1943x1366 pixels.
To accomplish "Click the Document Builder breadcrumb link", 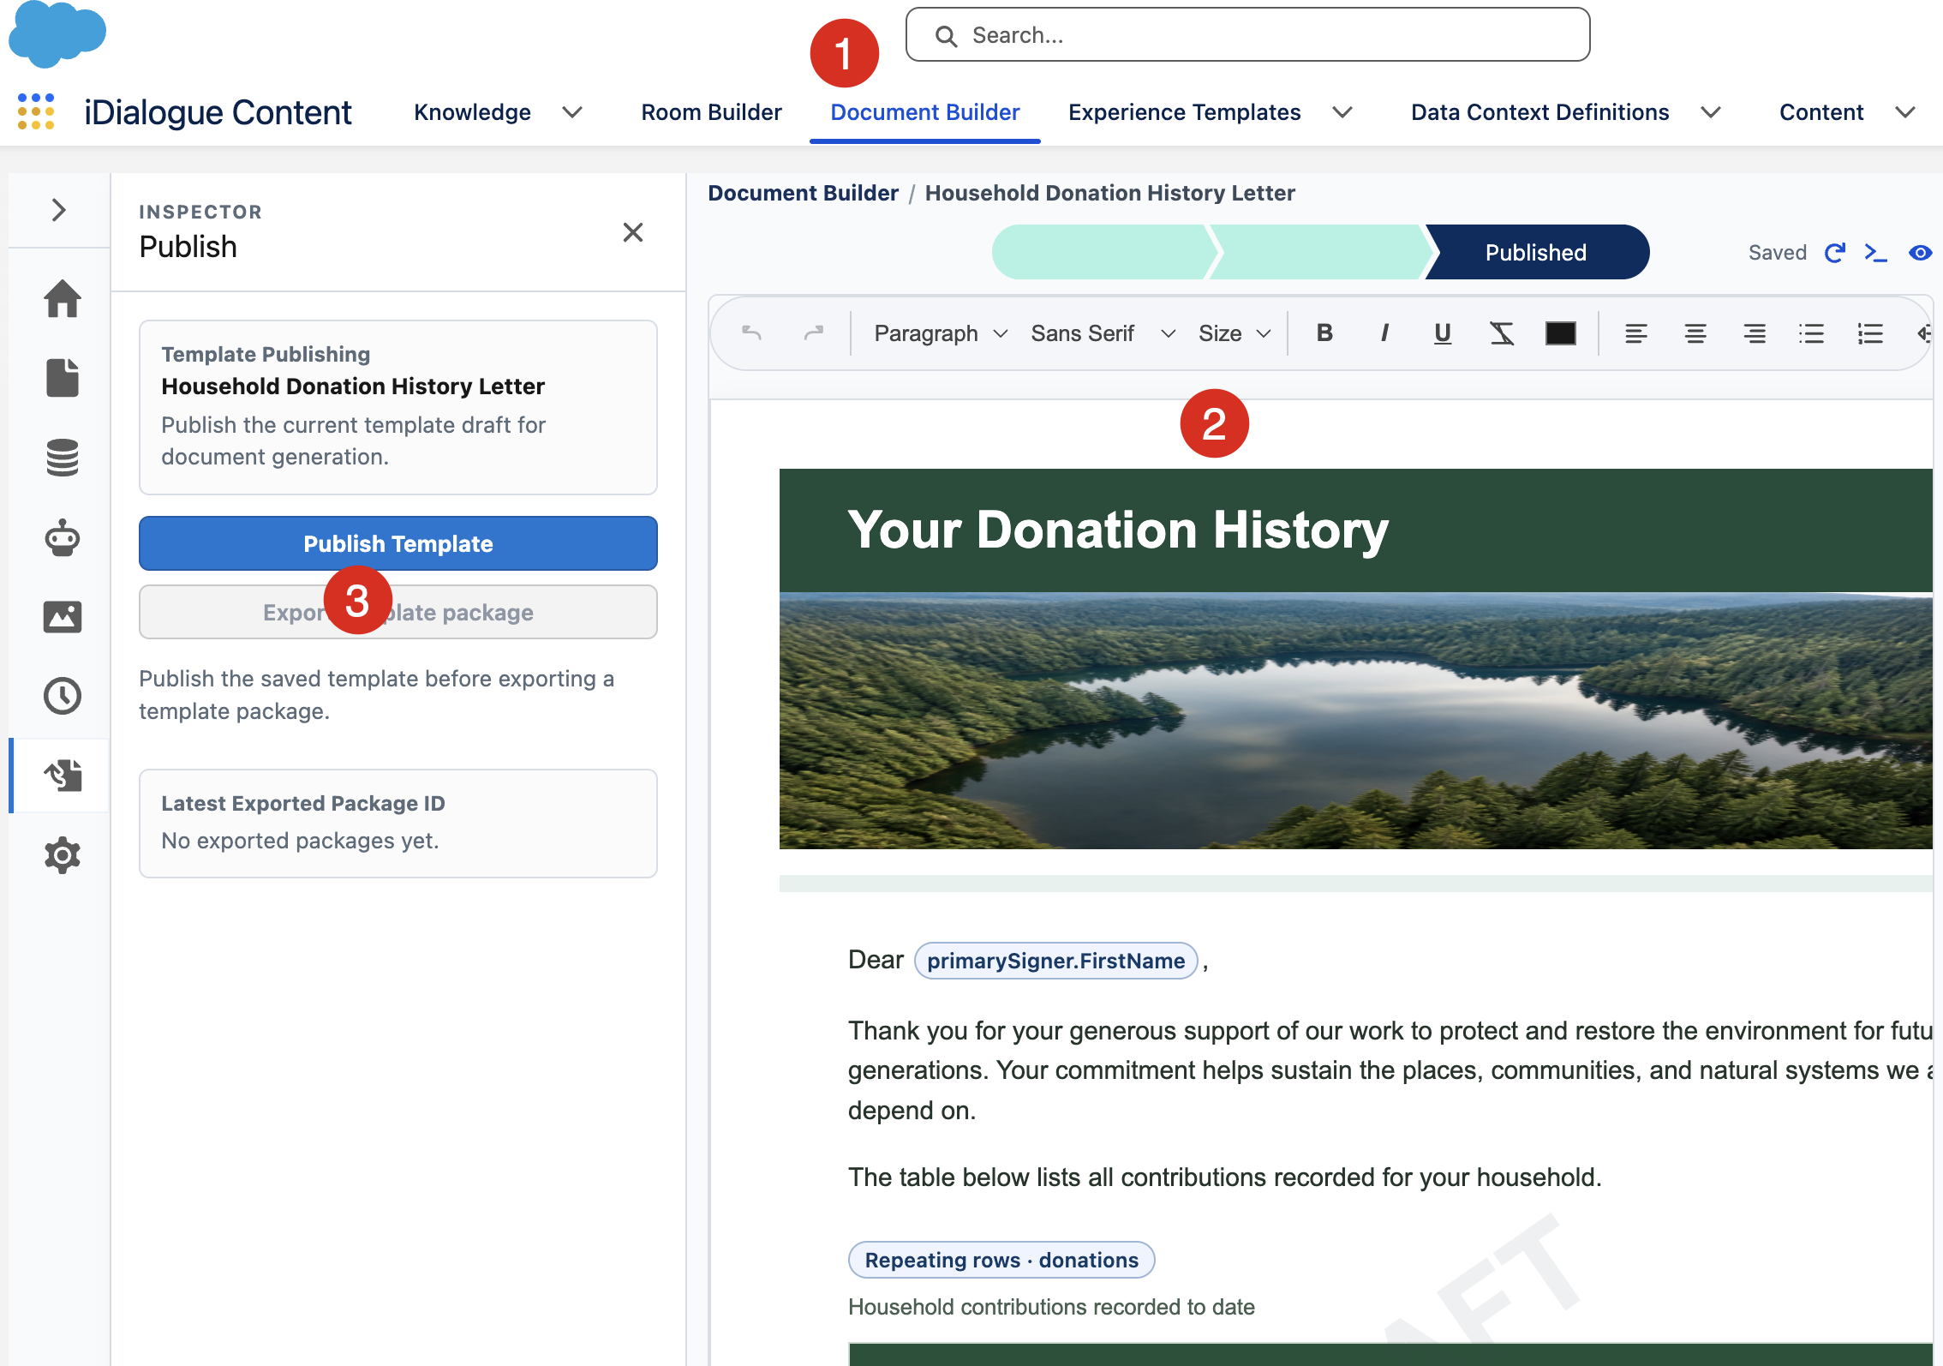I will [803, 193].
